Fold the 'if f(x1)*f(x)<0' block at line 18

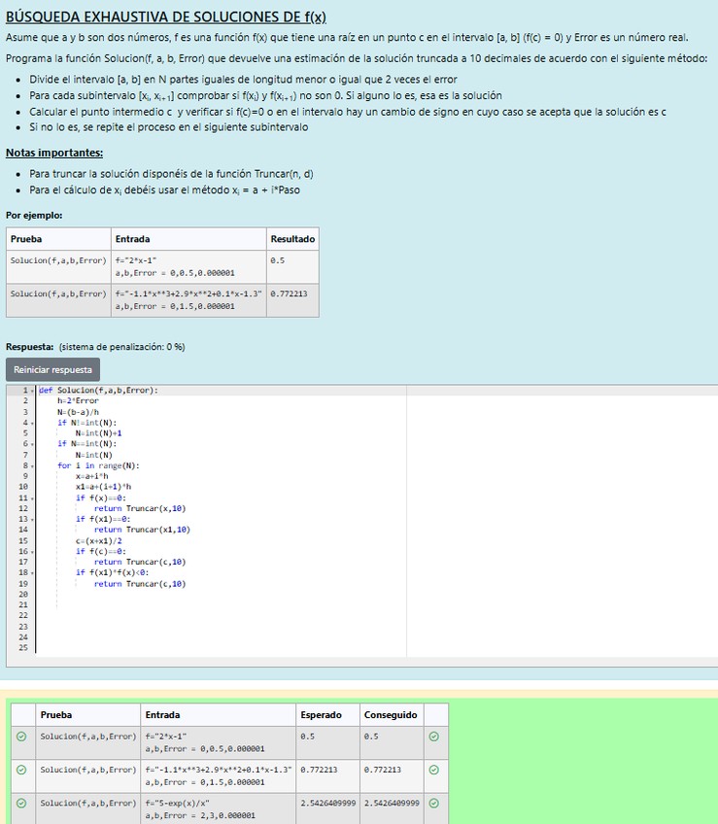34,572
